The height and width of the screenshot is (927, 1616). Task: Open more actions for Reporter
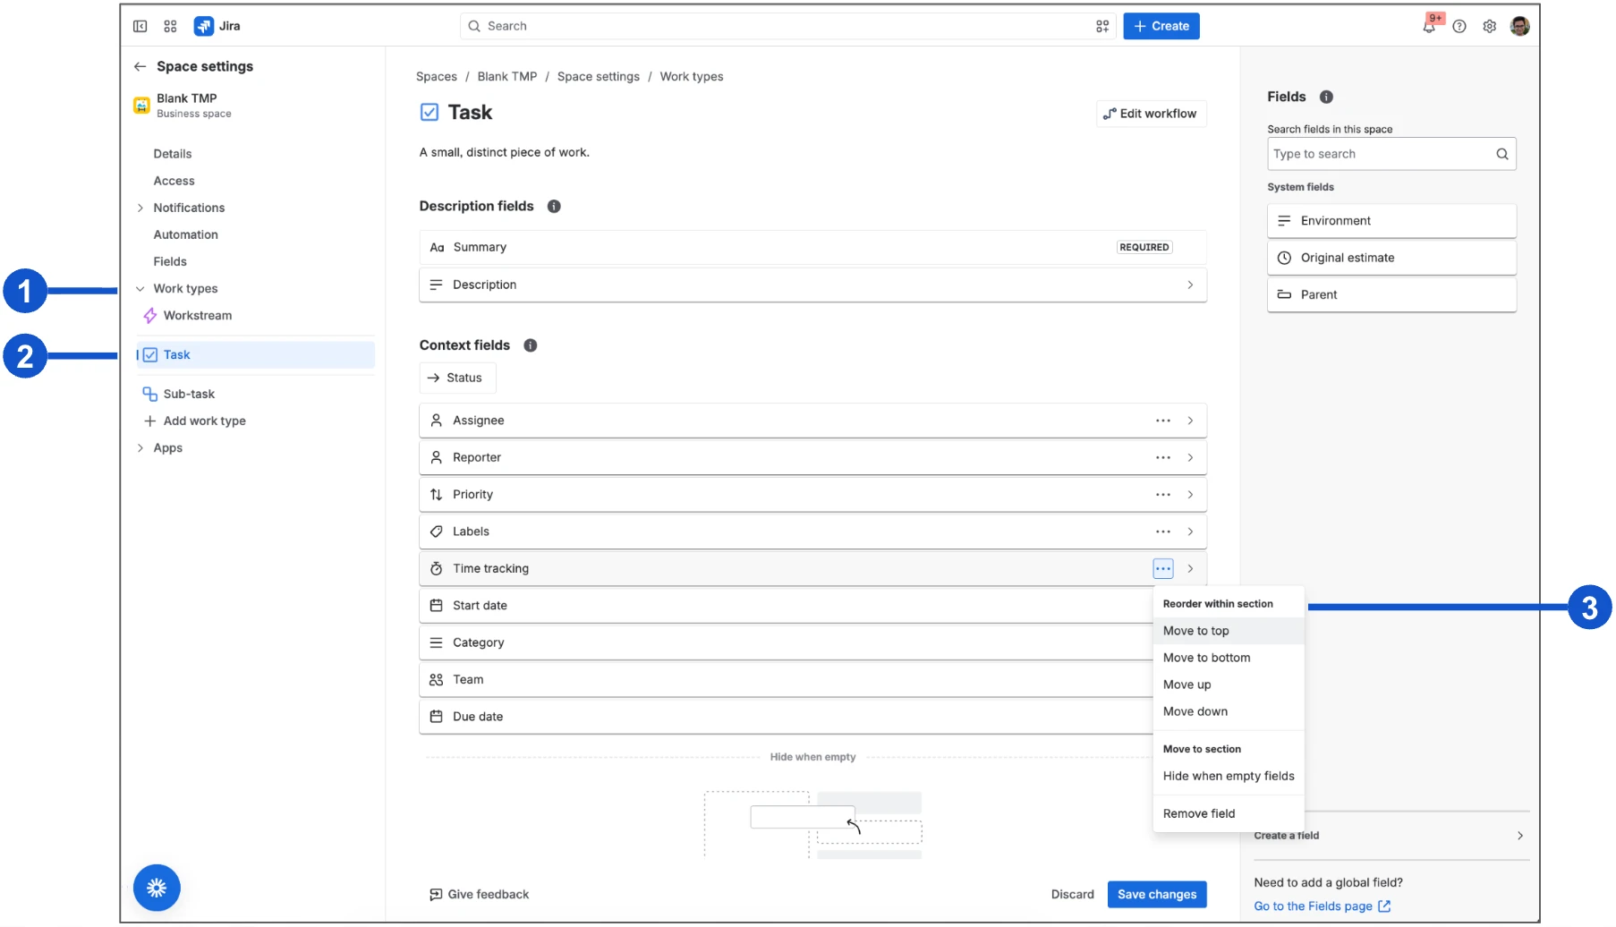[x=1163, y=457]
